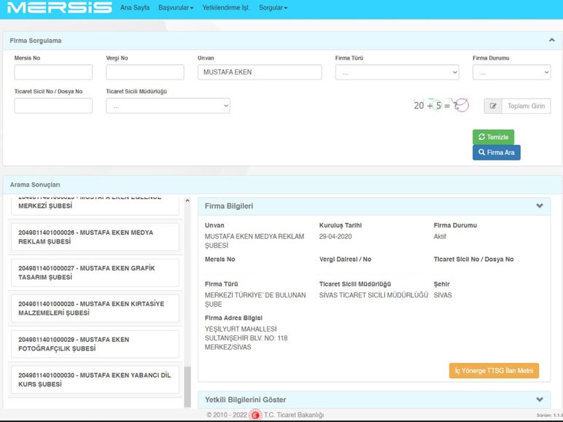Open the Sorgular menu
This screenshot has height=422, width=563.
(273, 7)
